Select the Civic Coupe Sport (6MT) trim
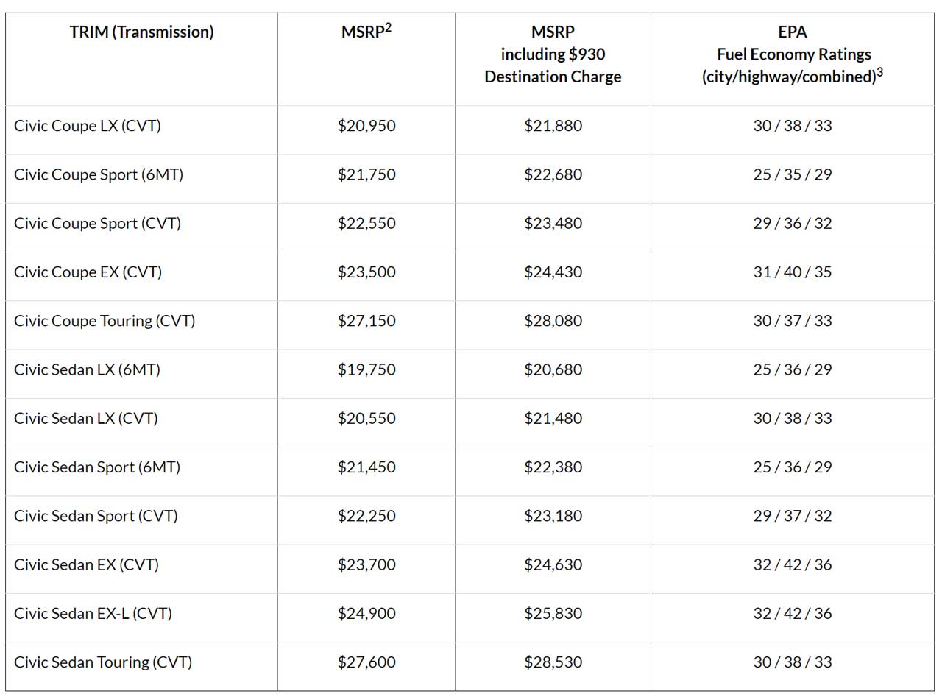The width and height of the screenshot is (942, 694). click(99, 174)
